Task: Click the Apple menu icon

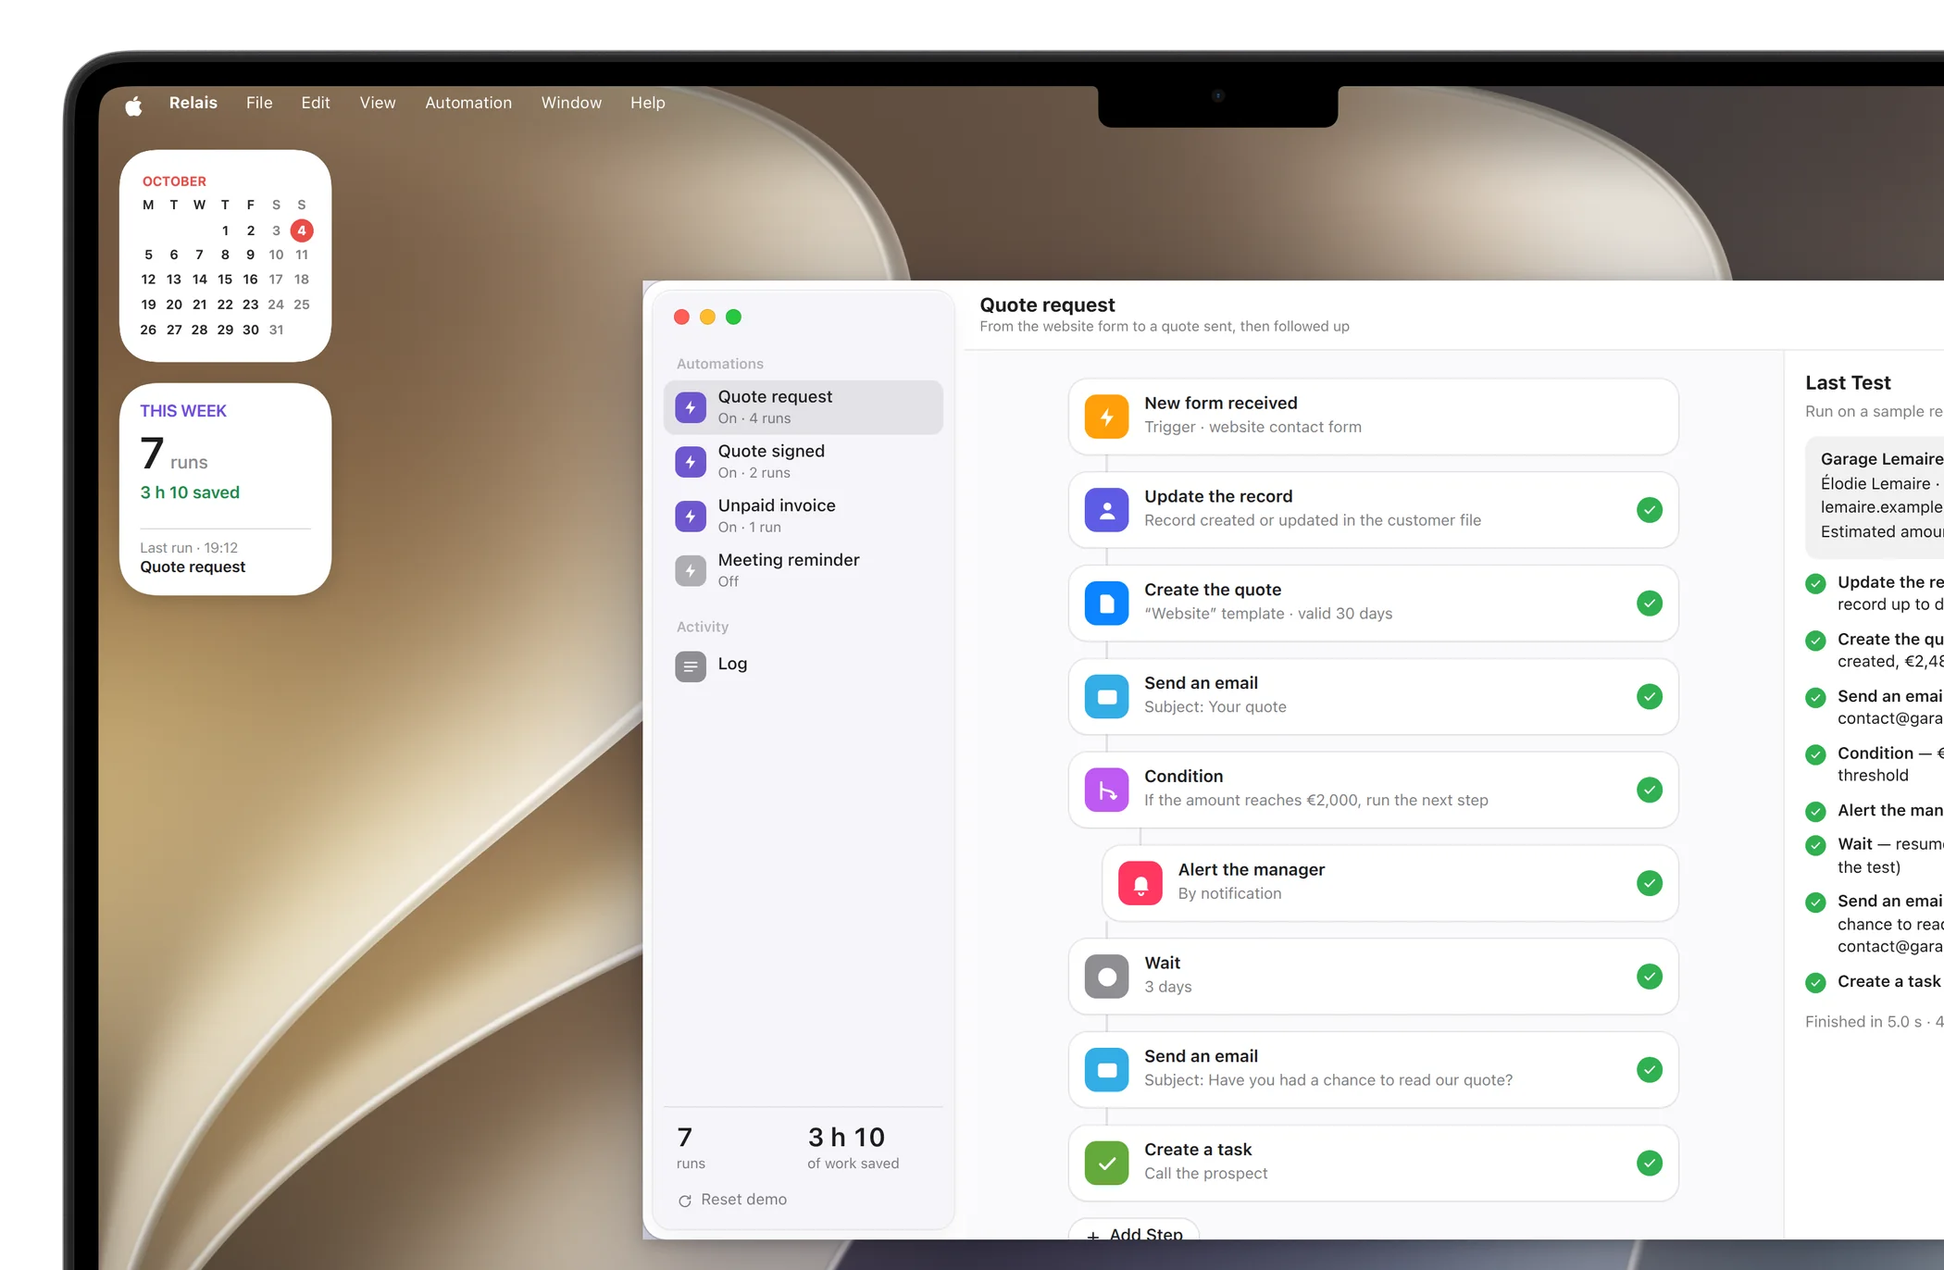Action: point(134,105)
